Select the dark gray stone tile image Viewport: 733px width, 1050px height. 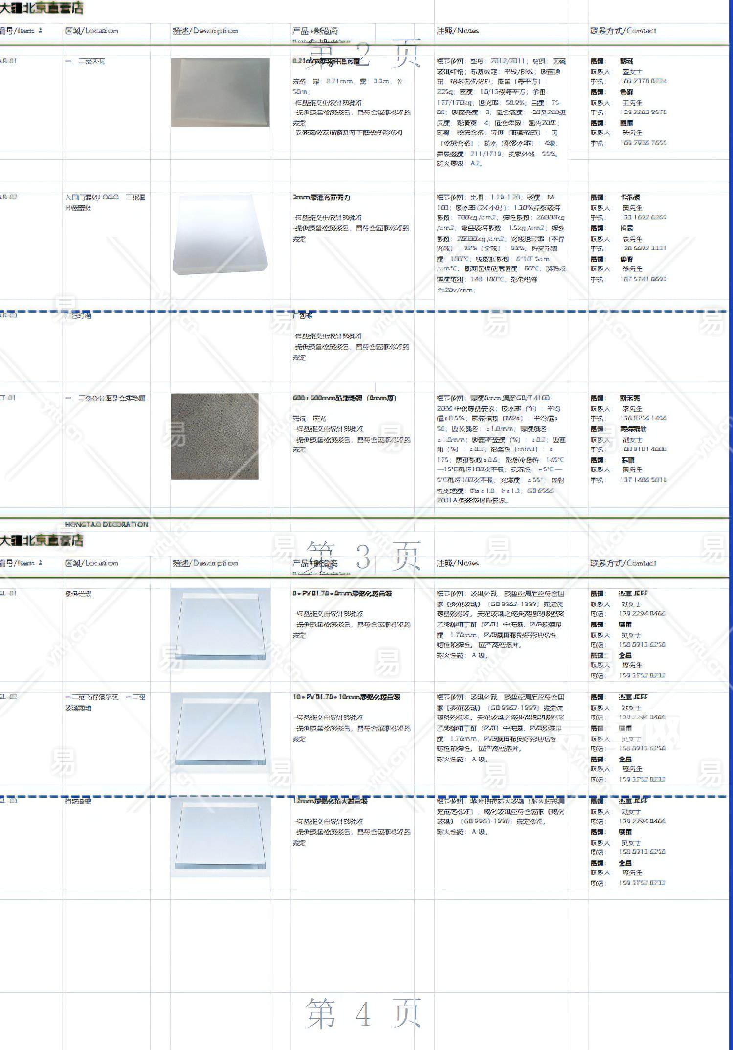click(x=215, y=436)
